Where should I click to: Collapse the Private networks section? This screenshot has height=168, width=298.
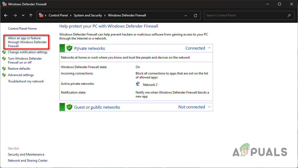pos(209,48)
